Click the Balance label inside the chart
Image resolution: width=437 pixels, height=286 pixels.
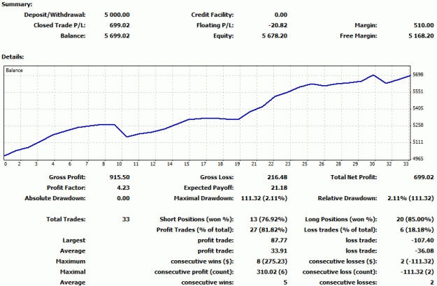click(14, 70)
